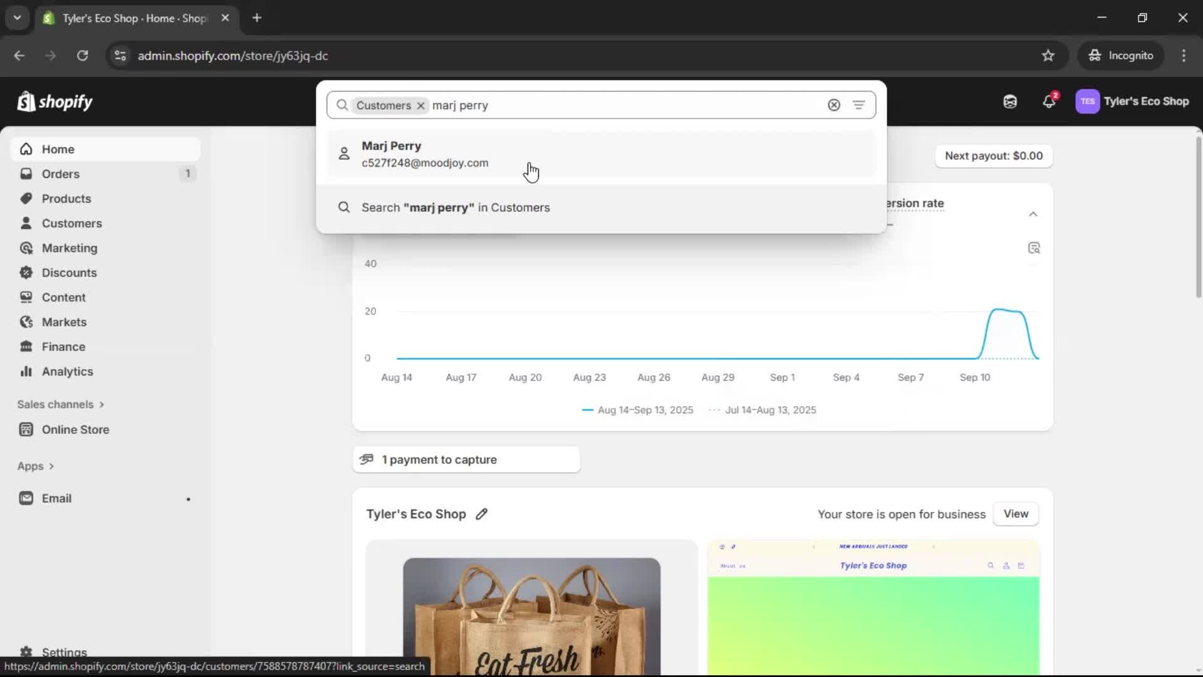The width and height of the screenshot is (1203, 677).
Task: Click the address bar URL
Action: [232, 56]
